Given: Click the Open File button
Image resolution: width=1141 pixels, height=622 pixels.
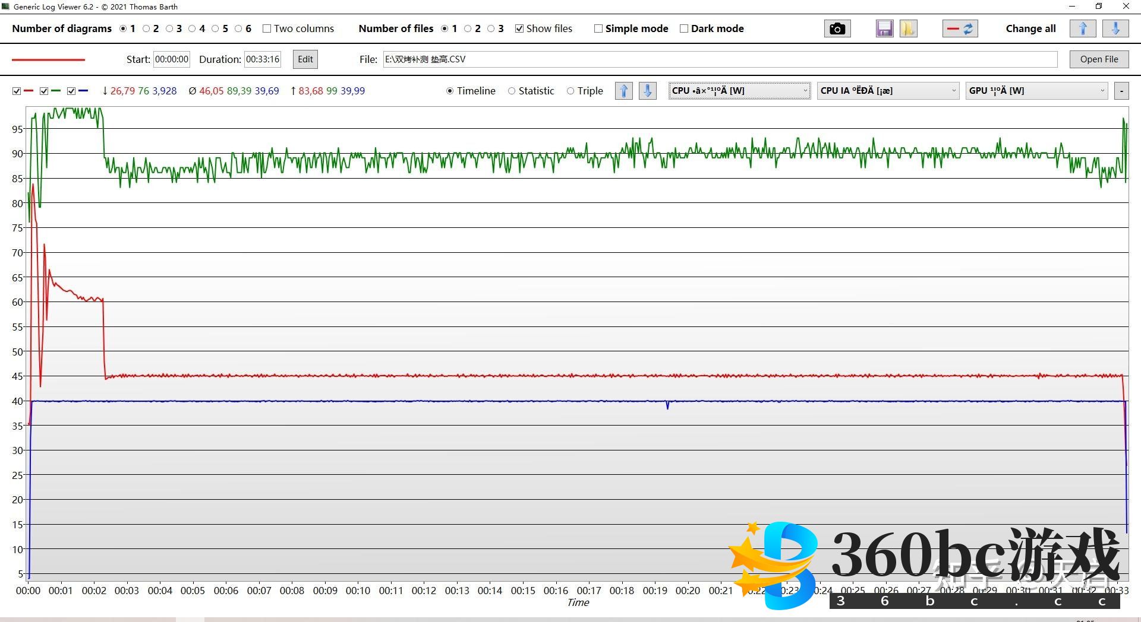Looking at the screenshot, I should 1099,59.
